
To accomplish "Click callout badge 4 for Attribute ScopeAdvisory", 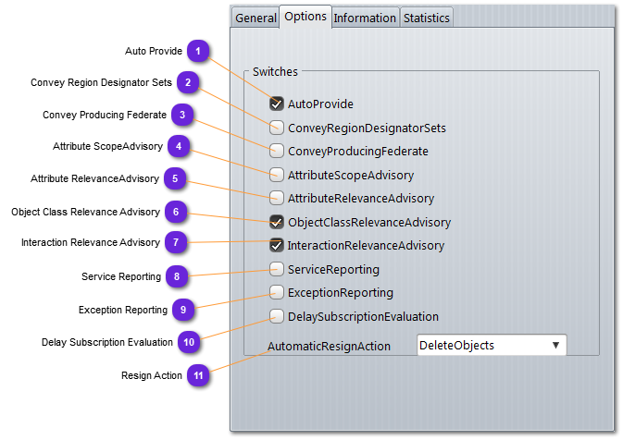I will pos(179,146).
